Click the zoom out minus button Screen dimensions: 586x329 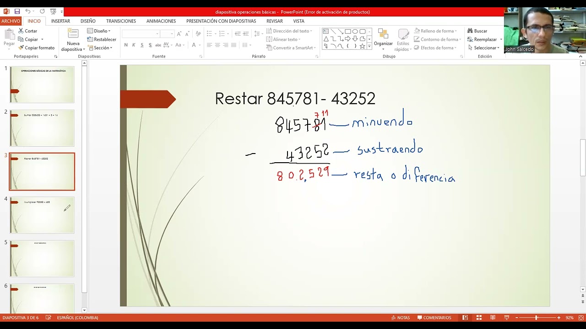[x=517, y=318]
